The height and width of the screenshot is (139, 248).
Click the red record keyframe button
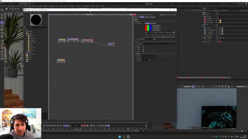82,125
